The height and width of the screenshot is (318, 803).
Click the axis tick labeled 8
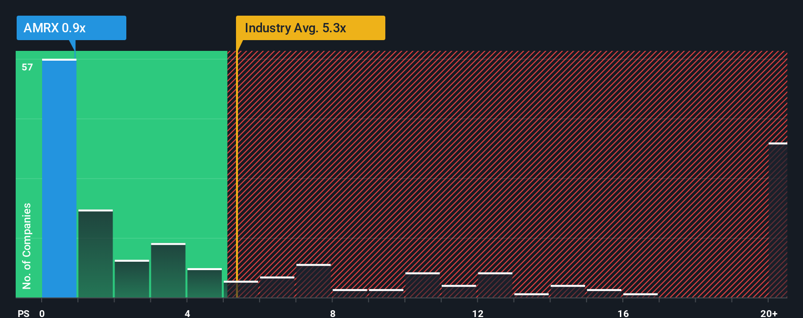tap(332, 313)
